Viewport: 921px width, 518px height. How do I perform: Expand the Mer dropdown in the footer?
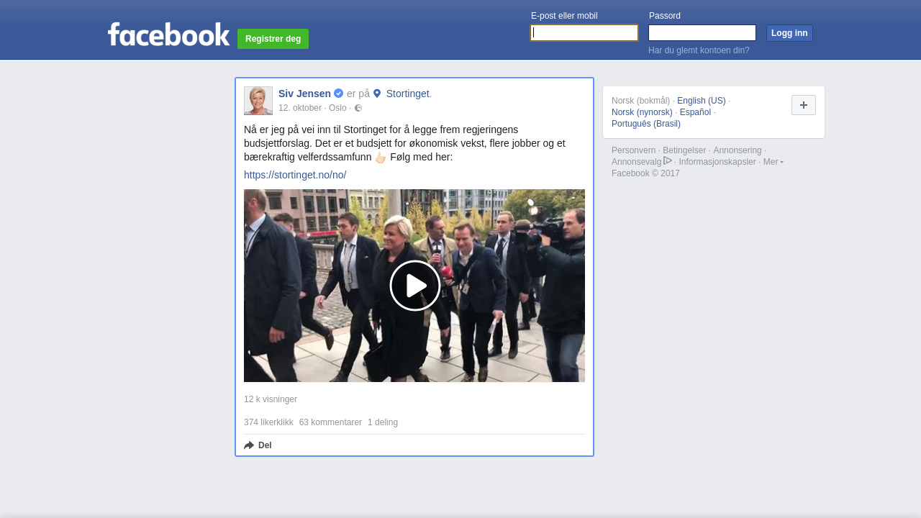pyautogui.click(x=773, y=162)
